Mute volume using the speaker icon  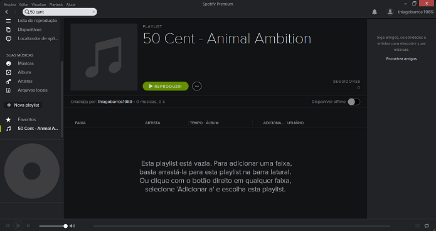pos(72,226)
